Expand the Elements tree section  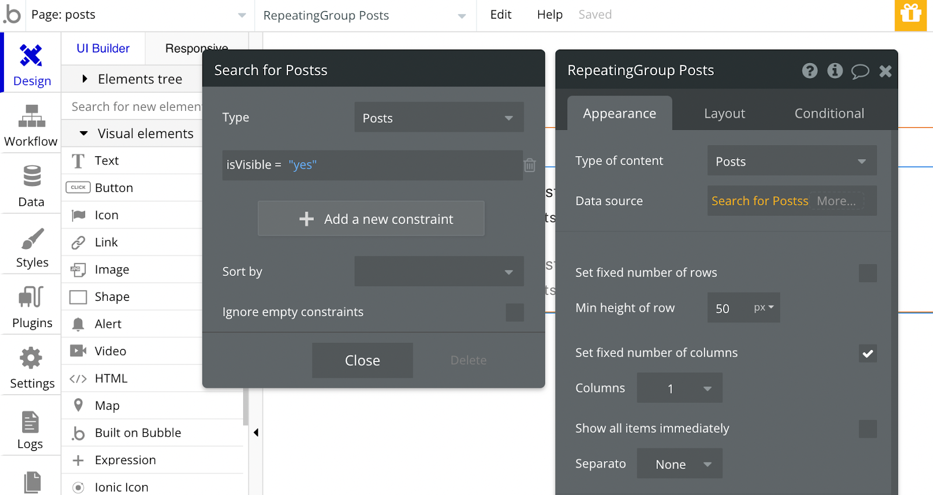(132, 79)
